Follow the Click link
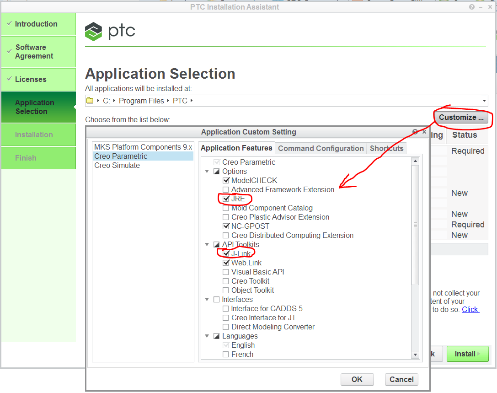Image resolution: width=497 pixels, height=393 pixels. coord(470,309)
